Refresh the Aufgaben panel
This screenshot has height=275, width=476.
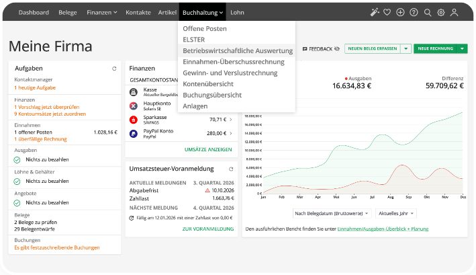click(x=114, y=69)
